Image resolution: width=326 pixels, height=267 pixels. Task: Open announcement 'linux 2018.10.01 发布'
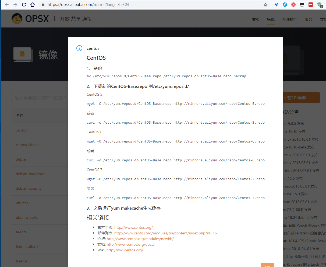pos(301,139)
